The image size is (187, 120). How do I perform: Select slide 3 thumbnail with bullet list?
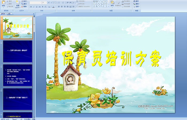[x=18, y=75]
